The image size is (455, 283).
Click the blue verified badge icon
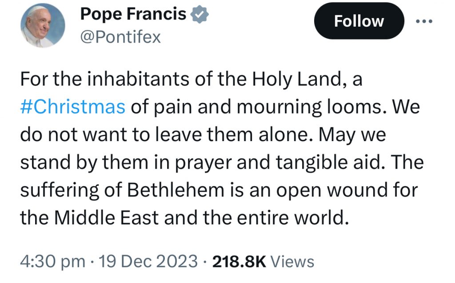[x=200, y=15]
